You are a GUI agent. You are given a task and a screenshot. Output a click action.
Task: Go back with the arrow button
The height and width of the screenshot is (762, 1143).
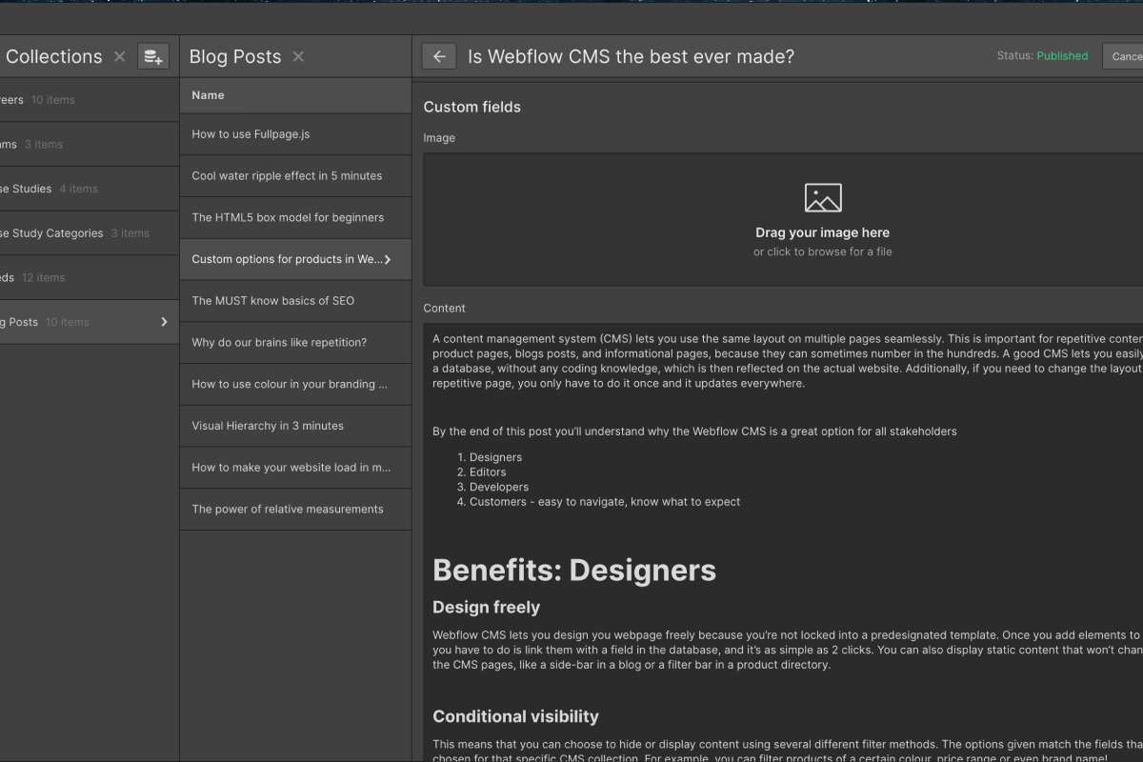(x=439, y=57)
